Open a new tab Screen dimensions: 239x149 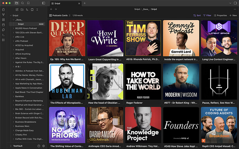(x=80, y=3)
